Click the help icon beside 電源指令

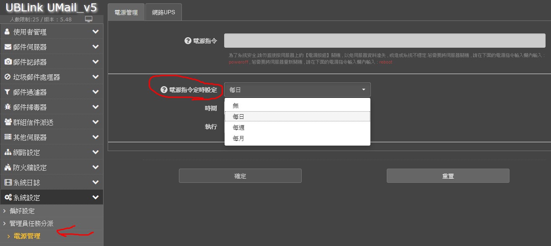click(188, 41)
